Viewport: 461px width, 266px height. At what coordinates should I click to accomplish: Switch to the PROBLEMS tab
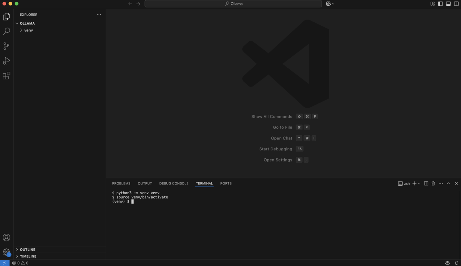pos(121,183)
